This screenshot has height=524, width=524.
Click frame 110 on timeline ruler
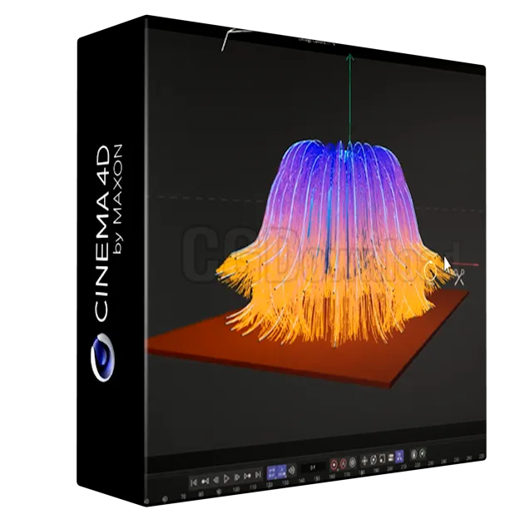253,487
